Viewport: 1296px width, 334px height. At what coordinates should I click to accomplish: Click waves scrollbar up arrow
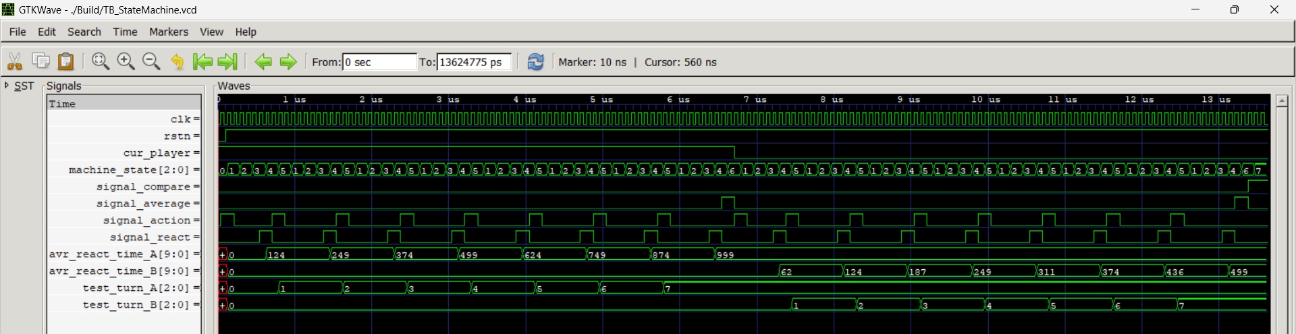coord(1282,101)
